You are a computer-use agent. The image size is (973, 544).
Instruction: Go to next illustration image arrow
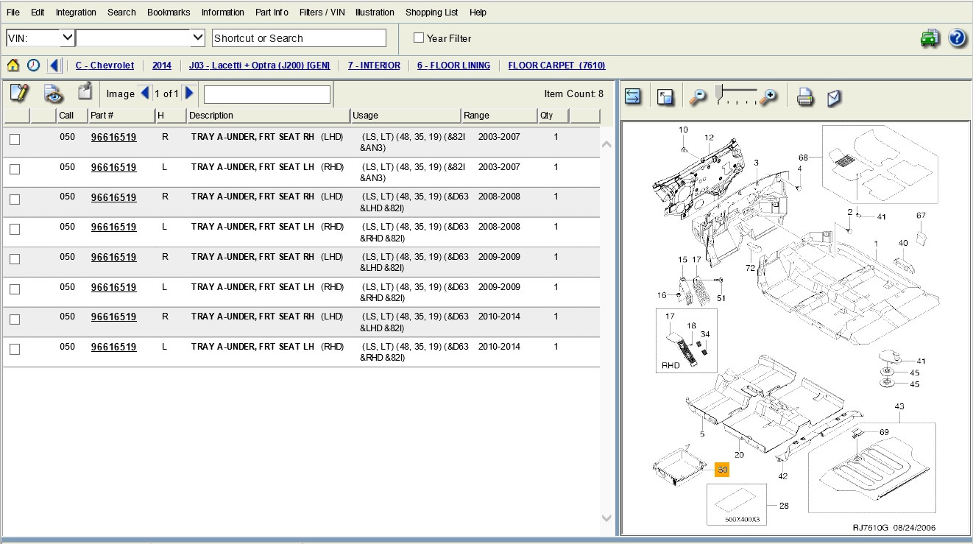[x=189, y=93]
